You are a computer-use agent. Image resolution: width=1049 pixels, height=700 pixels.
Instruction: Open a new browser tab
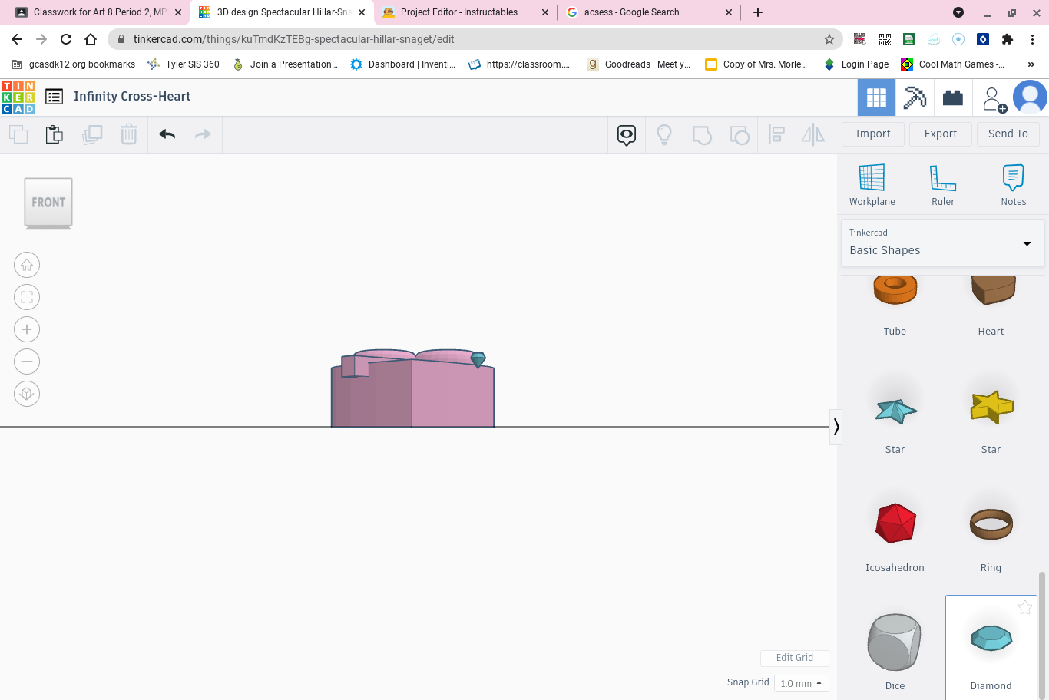[758, 12]
